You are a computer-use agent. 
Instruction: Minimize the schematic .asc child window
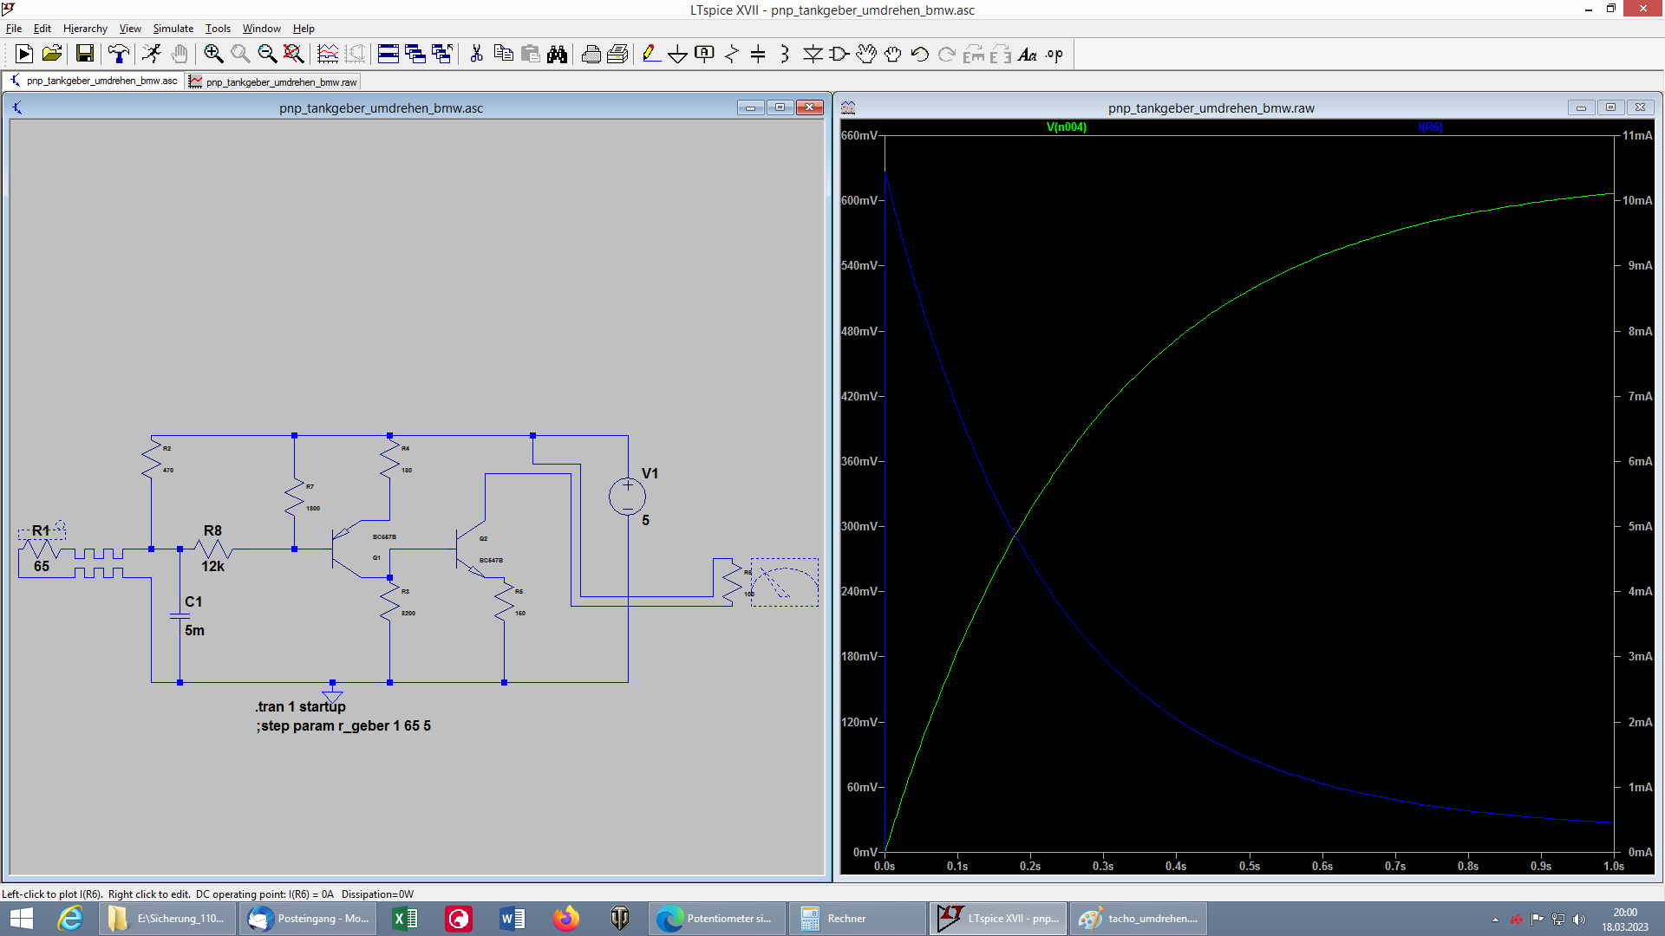click(750, 107)
